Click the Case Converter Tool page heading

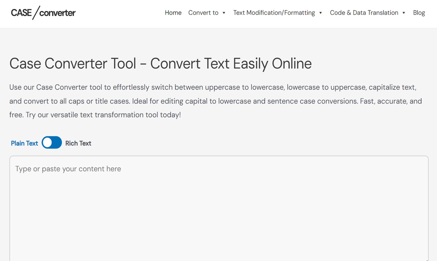click(x=160, y=64)
